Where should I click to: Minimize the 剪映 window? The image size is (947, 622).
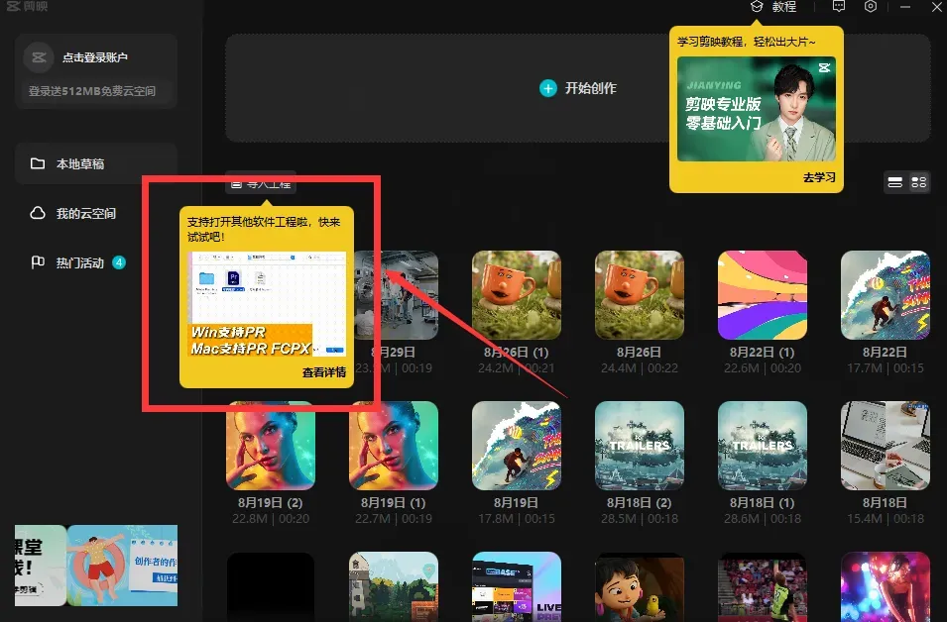(x=904, y=7)
